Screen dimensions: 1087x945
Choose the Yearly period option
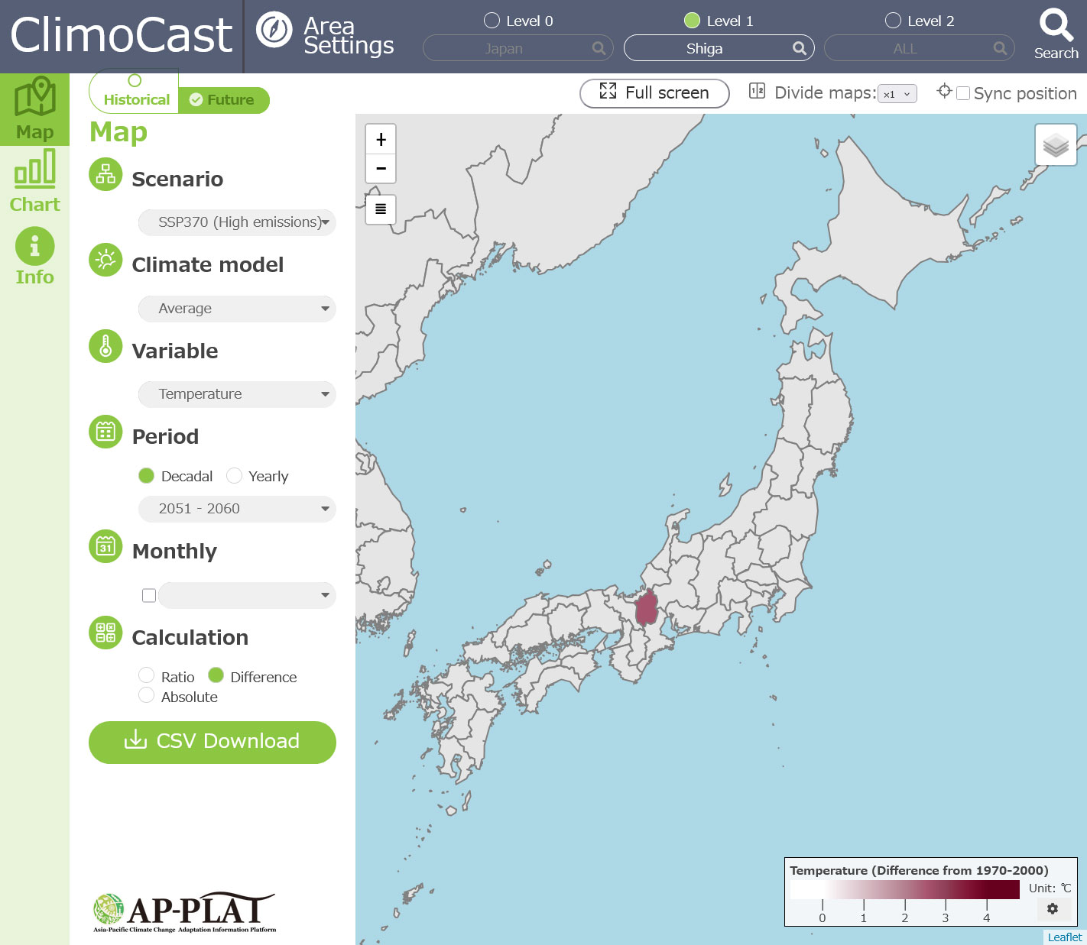(x=234, y=476)
